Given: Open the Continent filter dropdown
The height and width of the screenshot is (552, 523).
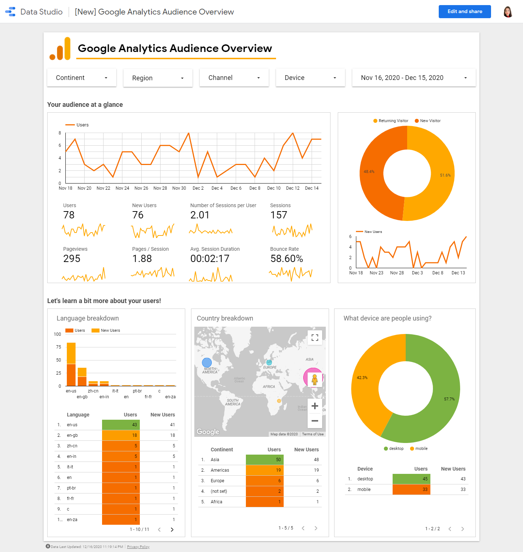Looking at the screenshot, I should pos(81,77).
